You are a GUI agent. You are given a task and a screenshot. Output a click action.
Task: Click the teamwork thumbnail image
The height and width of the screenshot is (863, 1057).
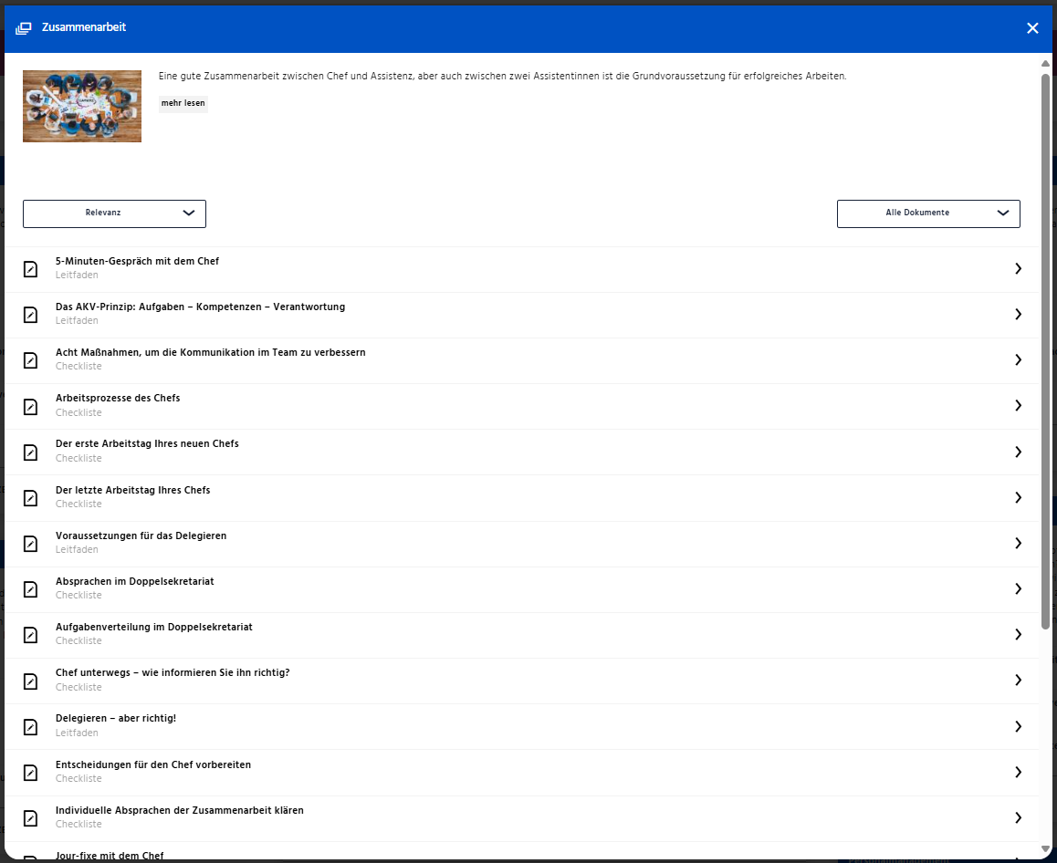[x=82, y=106]
